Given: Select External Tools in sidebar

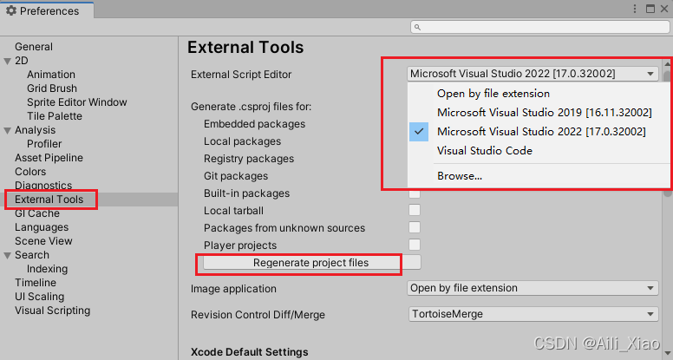Looking at the screenshot, I should (49, 200).
